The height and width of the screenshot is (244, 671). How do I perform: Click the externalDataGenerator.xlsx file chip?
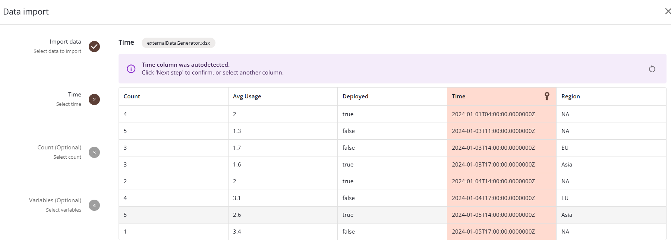[x=178, y=43]
